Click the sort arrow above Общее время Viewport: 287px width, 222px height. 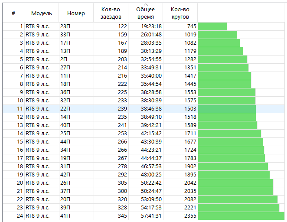pos(145,4)
